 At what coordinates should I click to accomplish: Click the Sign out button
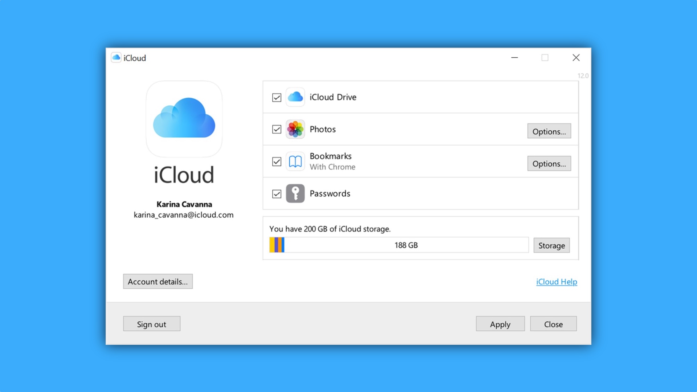(151, 324)
